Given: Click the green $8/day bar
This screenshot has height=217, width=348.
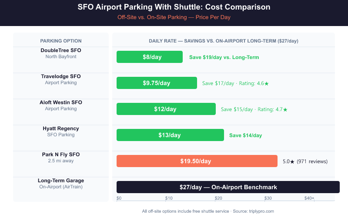Looking at the screenshot, I should pos(149,57).
